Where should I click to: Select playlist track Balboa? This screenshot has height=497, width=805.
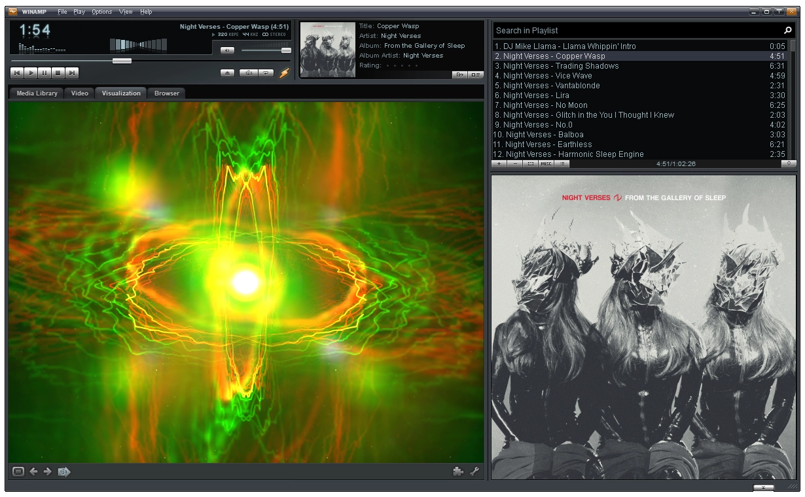(x=640, y=135)
